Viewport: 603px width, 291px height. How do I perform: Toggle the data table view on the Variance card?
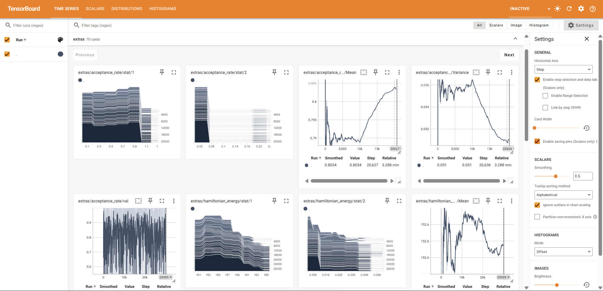pos(476,72)
